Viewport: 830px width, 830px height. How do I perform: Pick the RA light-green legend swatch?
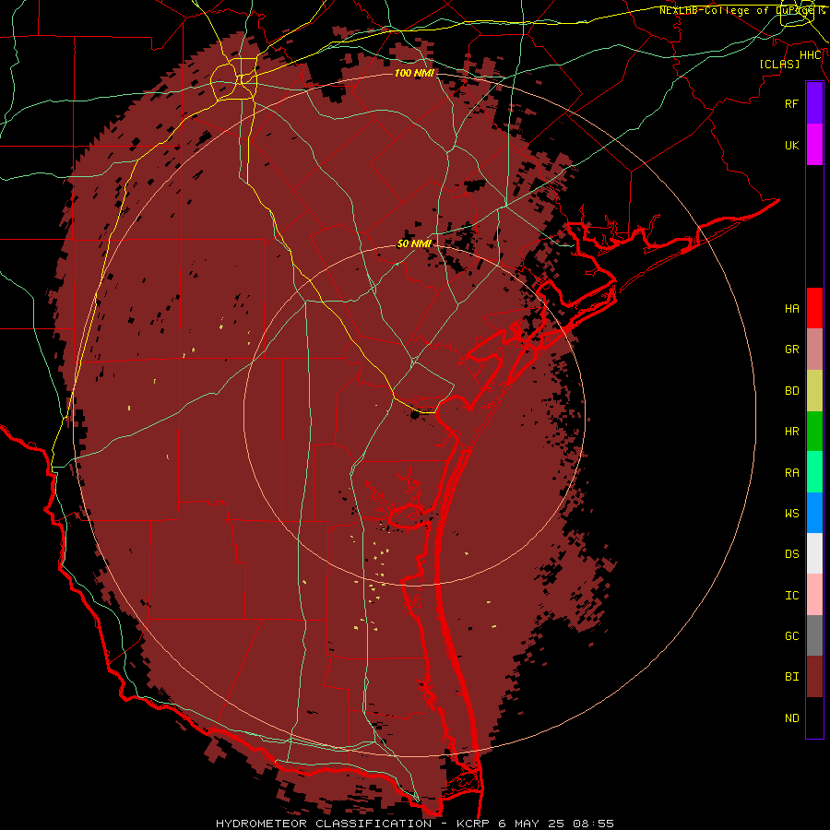814,471
